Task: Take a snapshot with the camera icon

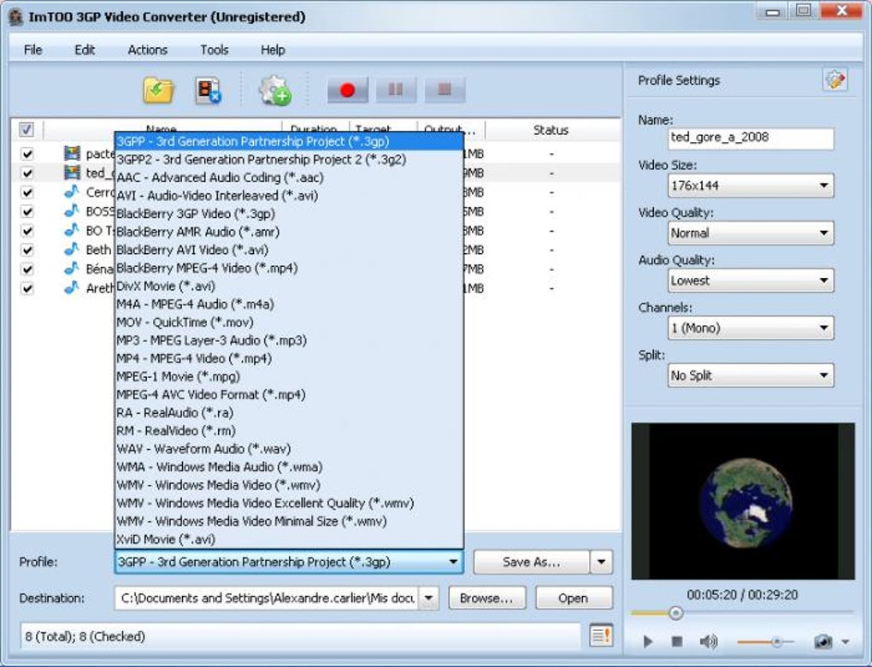Action: tap(823, 641)
